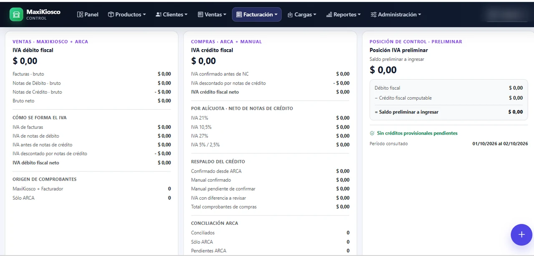Click the purple floating plus button
Image resolution: width=534 pixels, height=256 pixels.
pyautogui.click(x=521, y=235)
